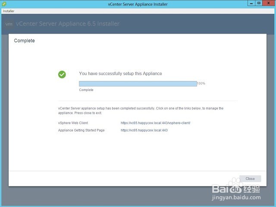Click the setup completed description paragraph
The image size is (276, 207).
(x=141, y=110)
